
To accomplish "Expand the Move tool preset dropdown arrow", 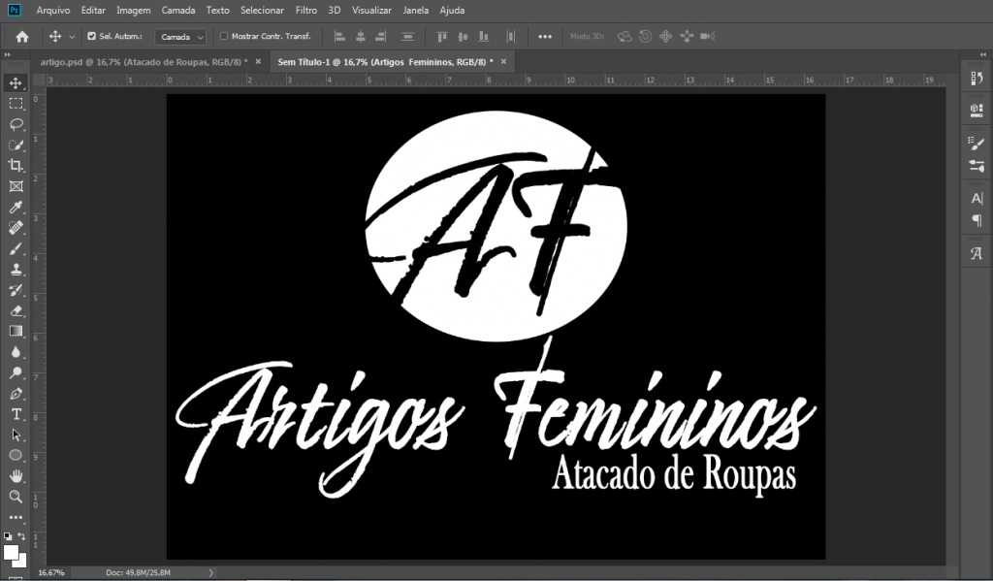I will [x=72, y=37].
